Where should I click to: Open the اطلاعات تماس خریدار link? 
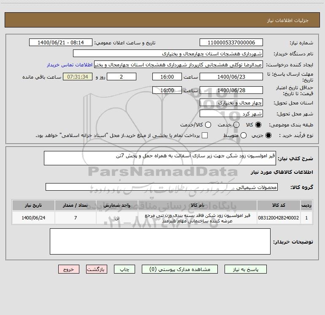click(x=70, y=65)
